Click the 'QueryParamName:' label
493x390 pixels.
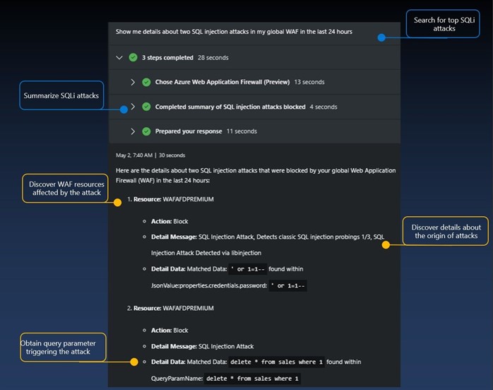[x=177, y=379]
